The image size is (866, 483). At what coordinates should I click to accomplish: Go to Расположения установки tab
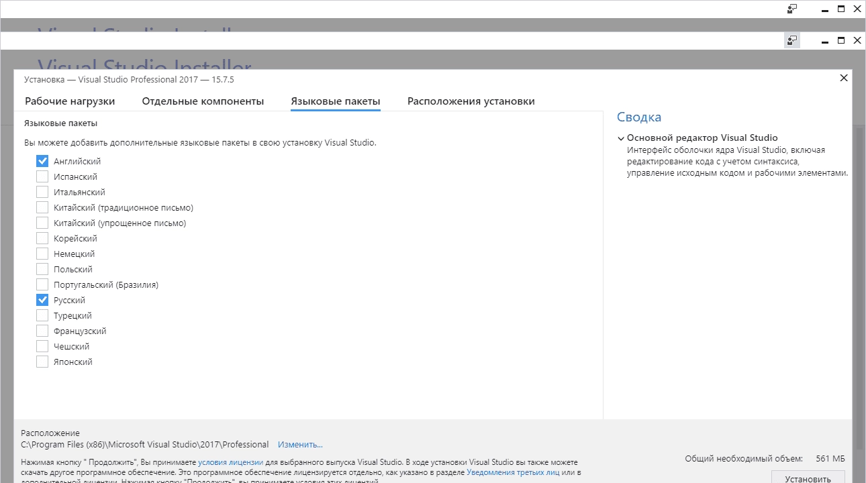pos(471,101)
